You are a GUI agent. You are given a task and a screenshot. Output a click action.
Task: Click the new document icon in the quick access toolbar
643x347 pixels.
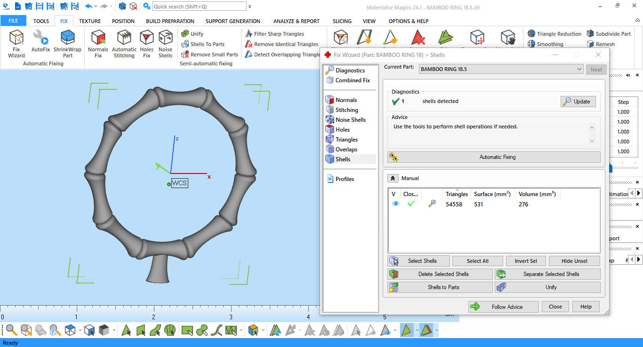point(17,6)
